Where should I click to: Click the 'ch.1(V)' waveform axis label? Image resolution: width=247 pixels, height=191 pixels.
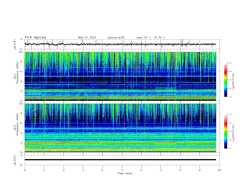(x=15, y=44)
